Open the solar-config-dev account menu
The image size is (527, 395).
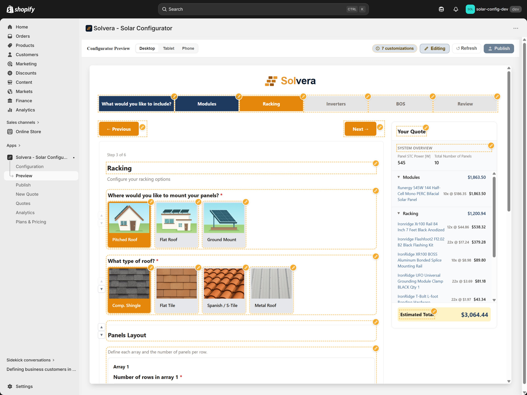(x=493, y=9)
